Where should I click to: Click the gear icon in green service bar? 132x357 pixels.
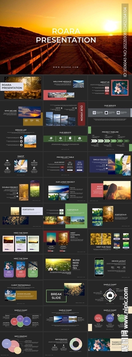(61, 138)
